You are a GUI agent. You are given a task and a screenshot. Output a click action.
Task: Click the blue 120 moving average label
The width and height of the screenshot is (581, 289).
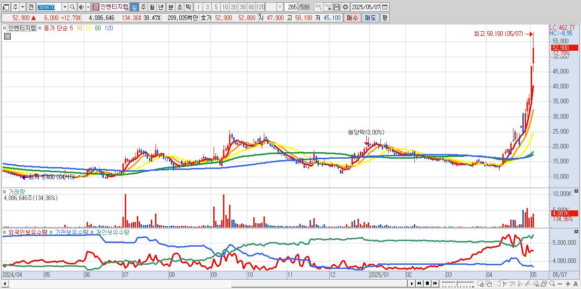point(108,28)
